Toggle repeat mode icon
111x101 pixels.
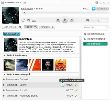click(23, 20)
